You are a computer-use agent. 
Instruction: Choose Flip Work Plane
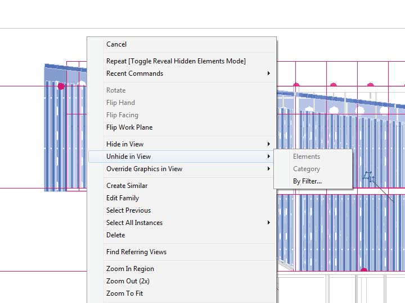pos(129,127)
